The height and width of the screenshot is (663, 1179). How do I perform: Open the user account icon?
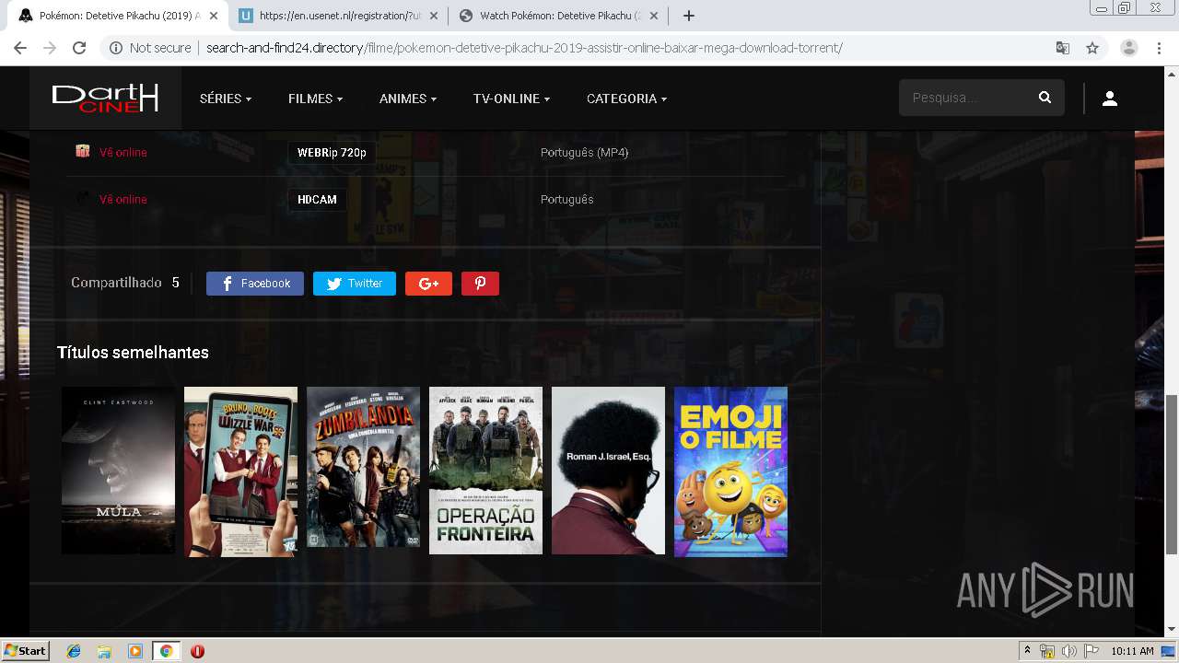[1110, 99]
